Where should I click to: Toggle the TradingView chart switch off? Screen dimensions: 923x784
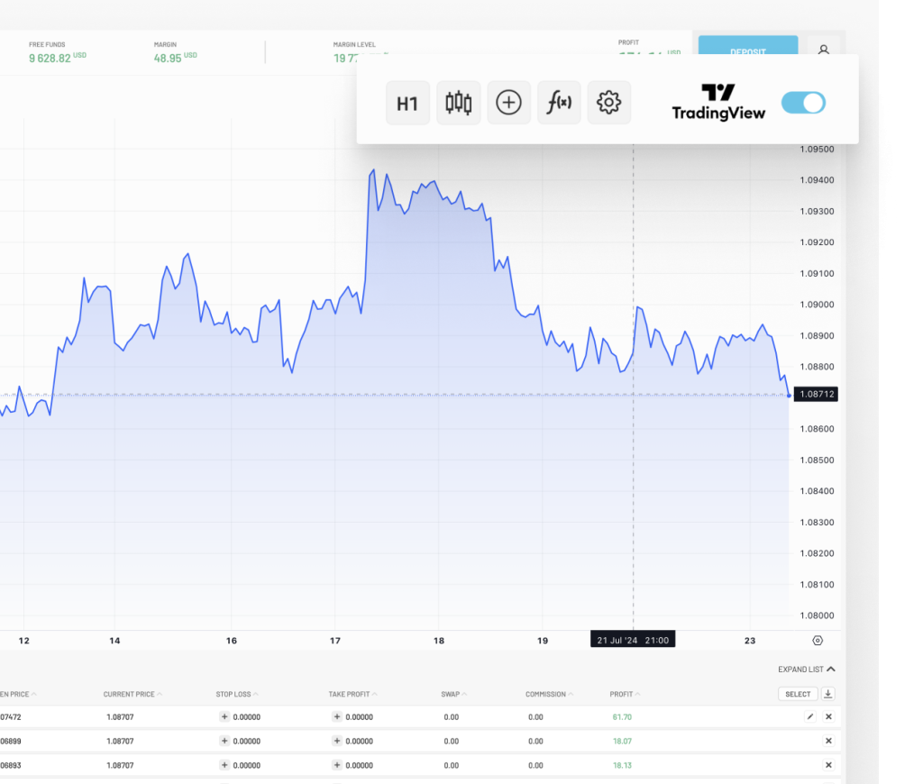point(803,103)
